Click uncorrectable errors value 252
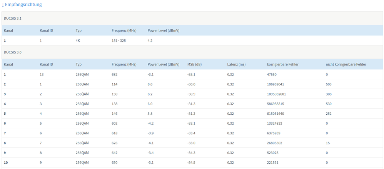The image size is (384, 169). [x=329, y=114]
